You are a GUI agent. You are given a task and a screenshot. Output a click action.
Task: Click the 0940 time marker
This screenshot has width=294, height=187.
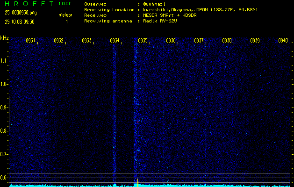[x=283, y=41]
